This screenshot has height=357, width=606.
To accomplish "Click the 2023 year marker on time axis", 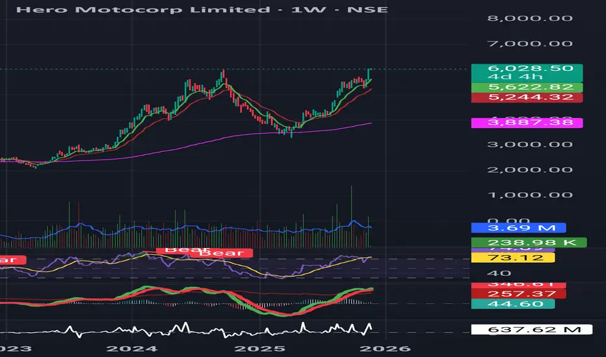I will point(14,348).
